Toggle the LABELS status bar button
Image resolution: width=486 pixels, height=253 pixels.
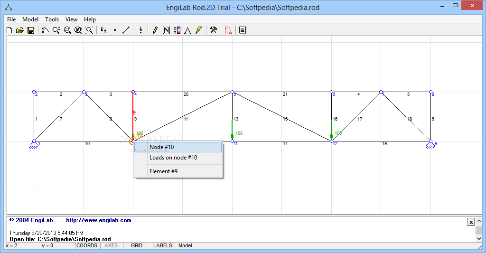click(x=163, y=245)
